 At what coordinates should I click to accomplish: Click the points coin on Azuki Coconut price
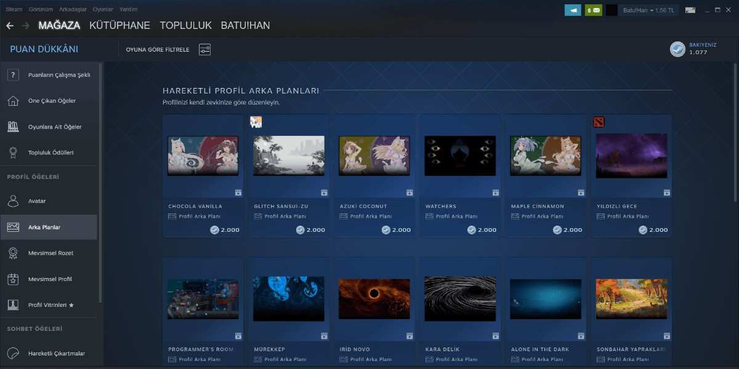pyautogui.click(x=386, y=230)
